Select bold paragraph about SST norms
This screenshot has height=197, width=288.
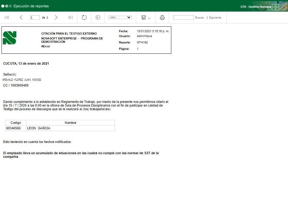(x=81, y=155)
